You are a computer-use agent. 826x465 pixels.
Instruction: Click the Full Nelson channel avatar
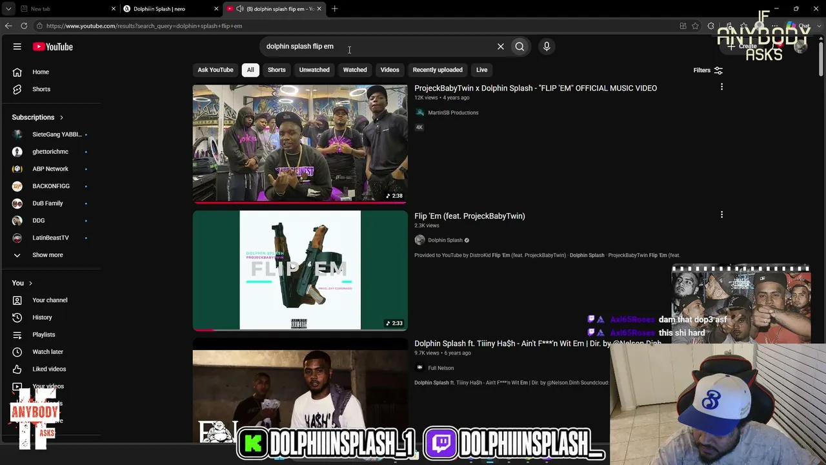click(x=419, y=368)
